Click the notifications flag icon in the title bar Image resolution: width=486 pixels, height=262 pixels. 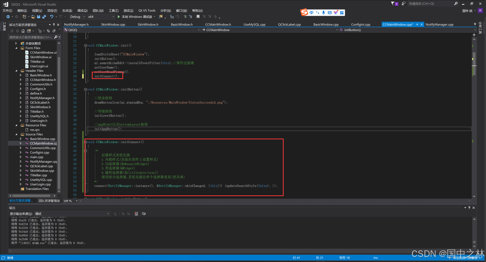pos(394,4)
